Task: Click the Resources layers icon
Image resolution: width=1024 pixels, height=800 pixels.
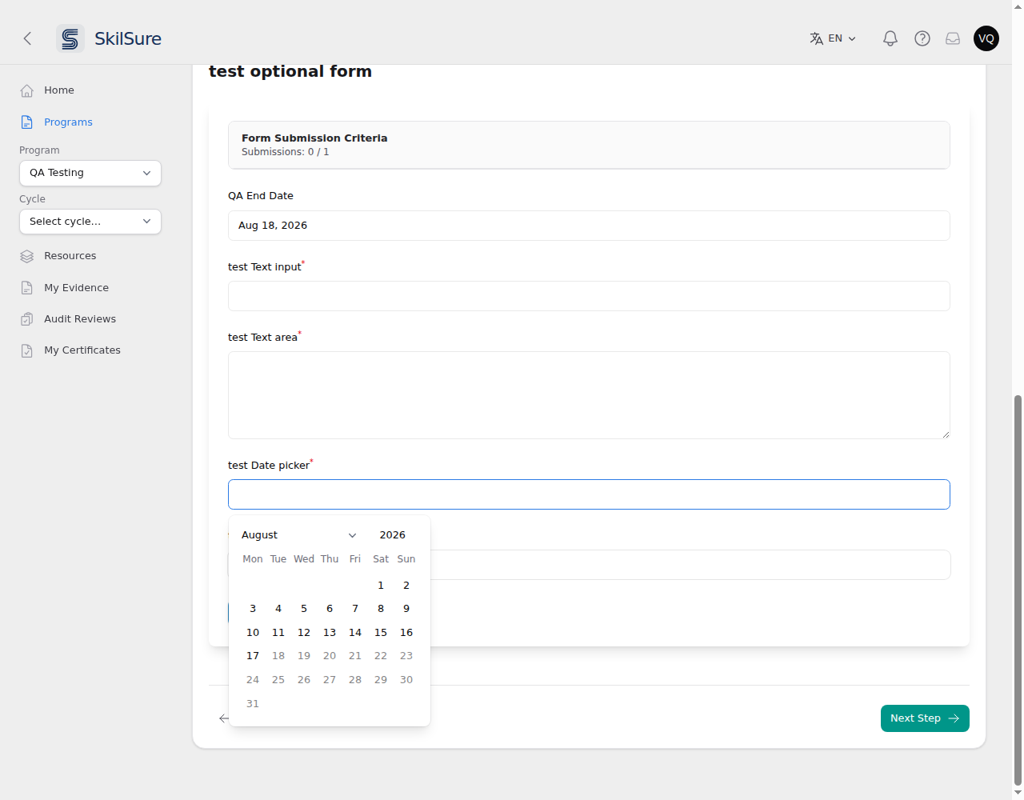Action: 27,256
